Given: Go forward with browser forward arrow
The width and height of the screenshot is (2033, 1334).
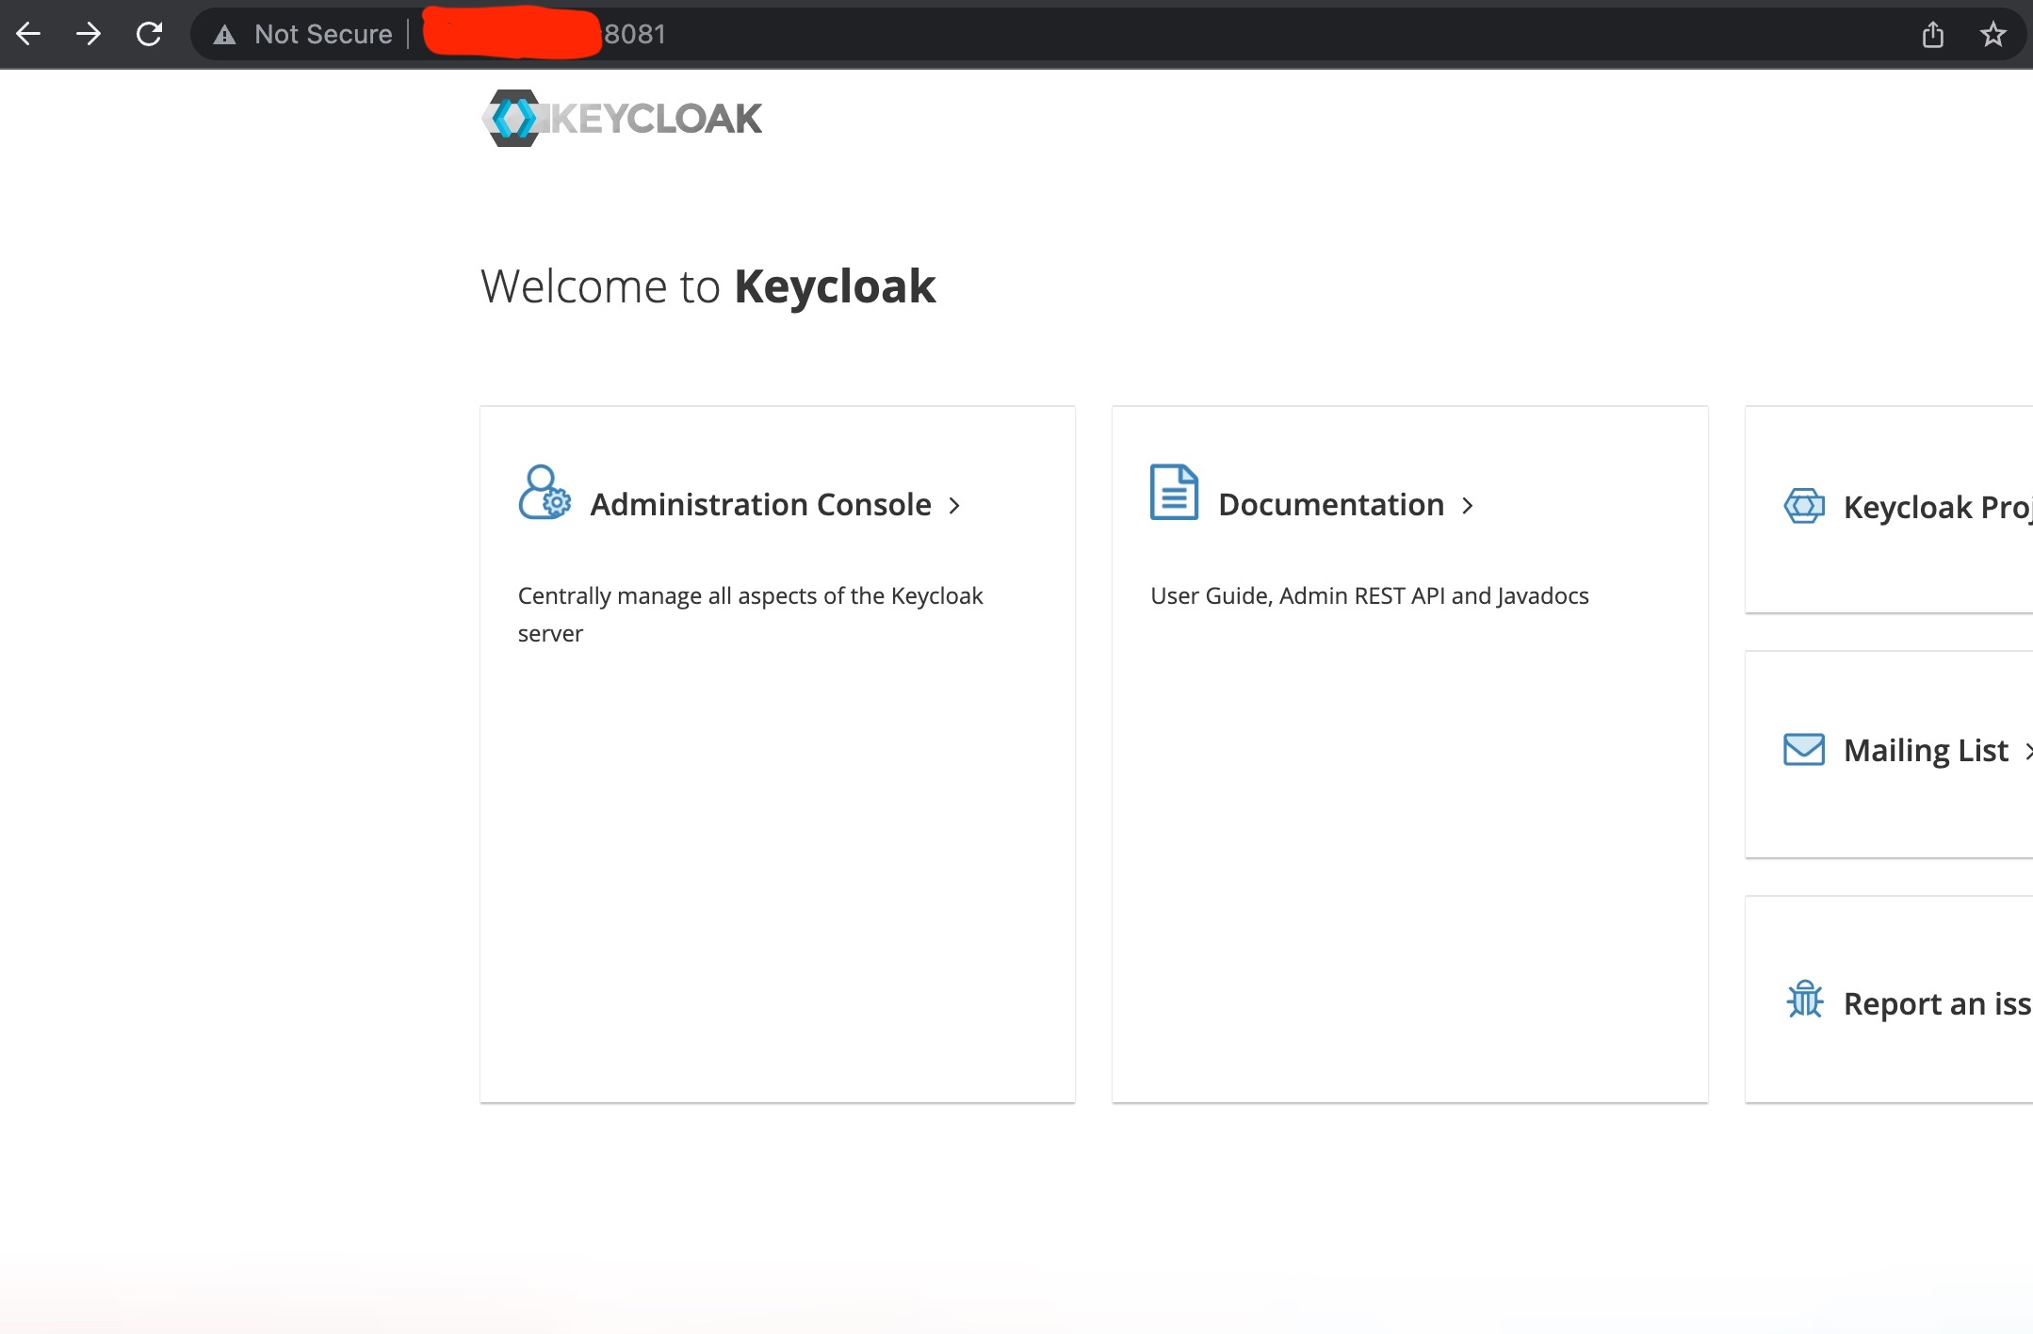Looking at the screenshot, I should pyautogui.click(x=89, y=35).
